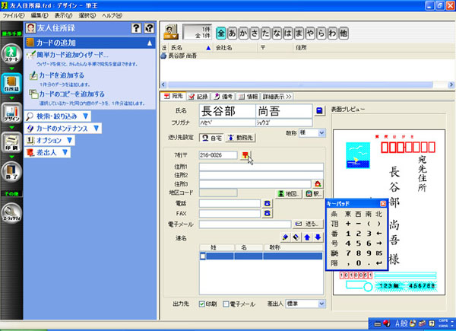This screenshot has height=331, width=456.
Task: Open the 住所録 address book sidebar icon
Action: click(11, 82)
